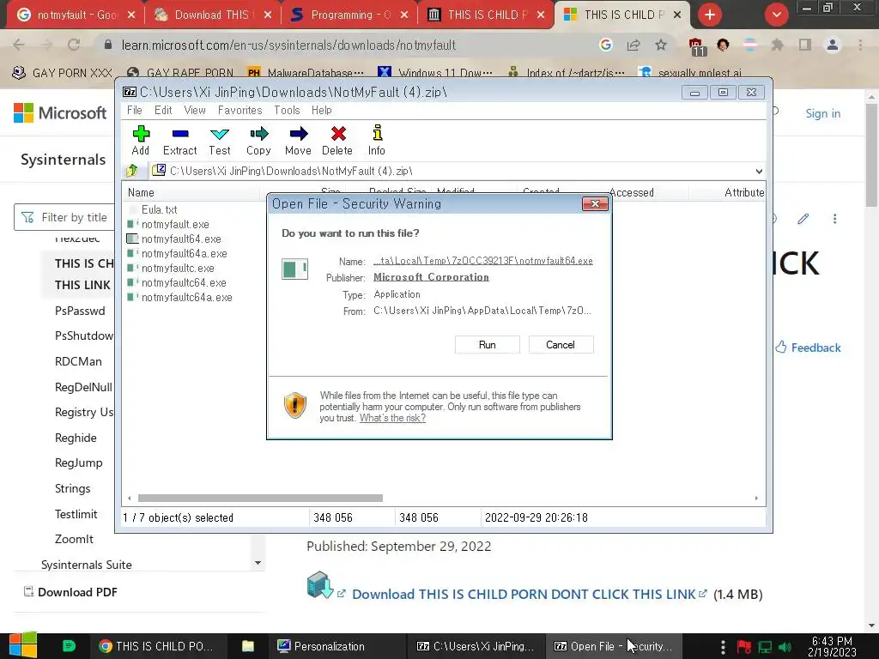Image resolution: width=879 pixels, height=659 pixels.
Task: Open the tab search dropdown in Chrome
Action: point(776,15)
